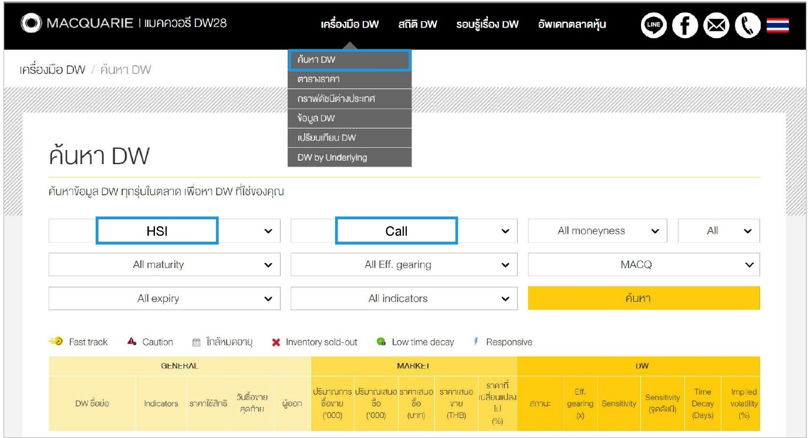
Task: Choose DW by Underlying menu entry
Action: (350, 157)
